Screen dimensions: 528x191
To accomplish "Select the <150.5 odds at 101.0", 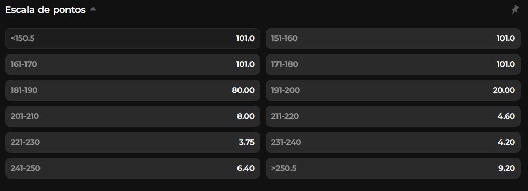I will click(133, 38).
